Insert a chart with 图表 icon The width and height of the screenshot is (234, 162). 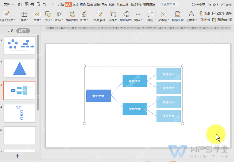(84, 16)
